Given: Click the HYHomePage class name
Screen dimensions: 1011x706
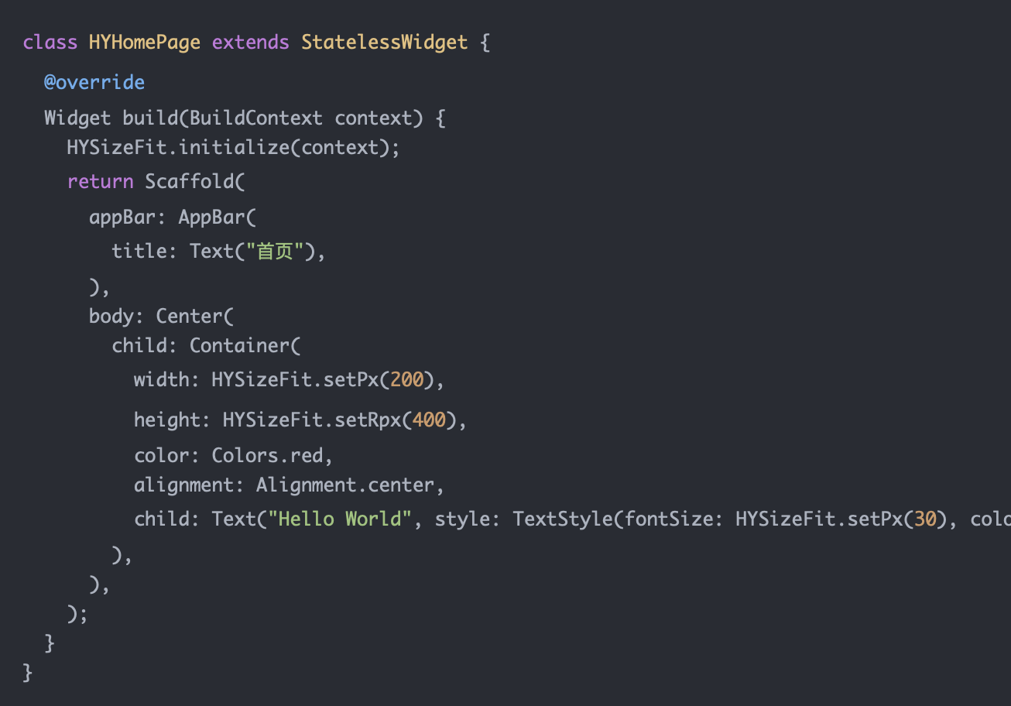Looking at the screenshot, I should pos(145,42).
